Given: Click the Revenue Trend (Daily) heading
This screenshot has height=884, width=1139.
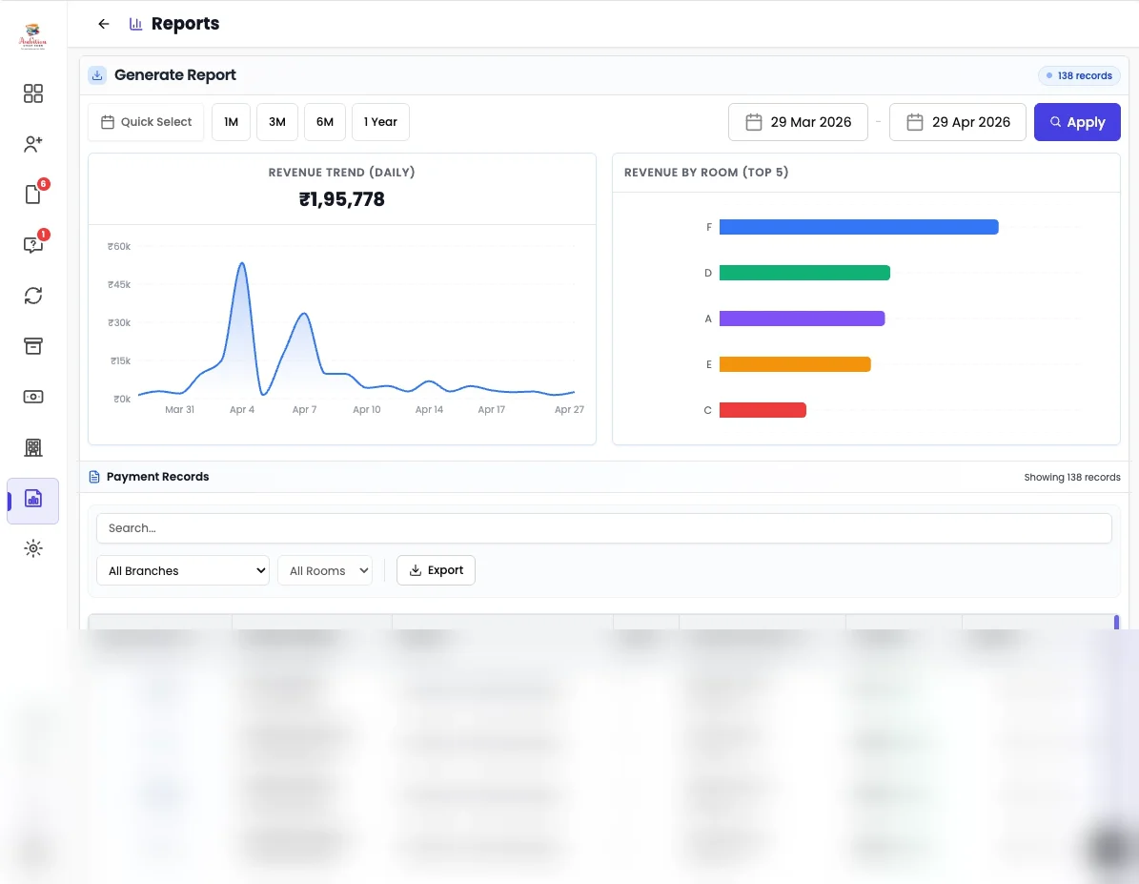Looking at the screenshot, I should 342,173.
